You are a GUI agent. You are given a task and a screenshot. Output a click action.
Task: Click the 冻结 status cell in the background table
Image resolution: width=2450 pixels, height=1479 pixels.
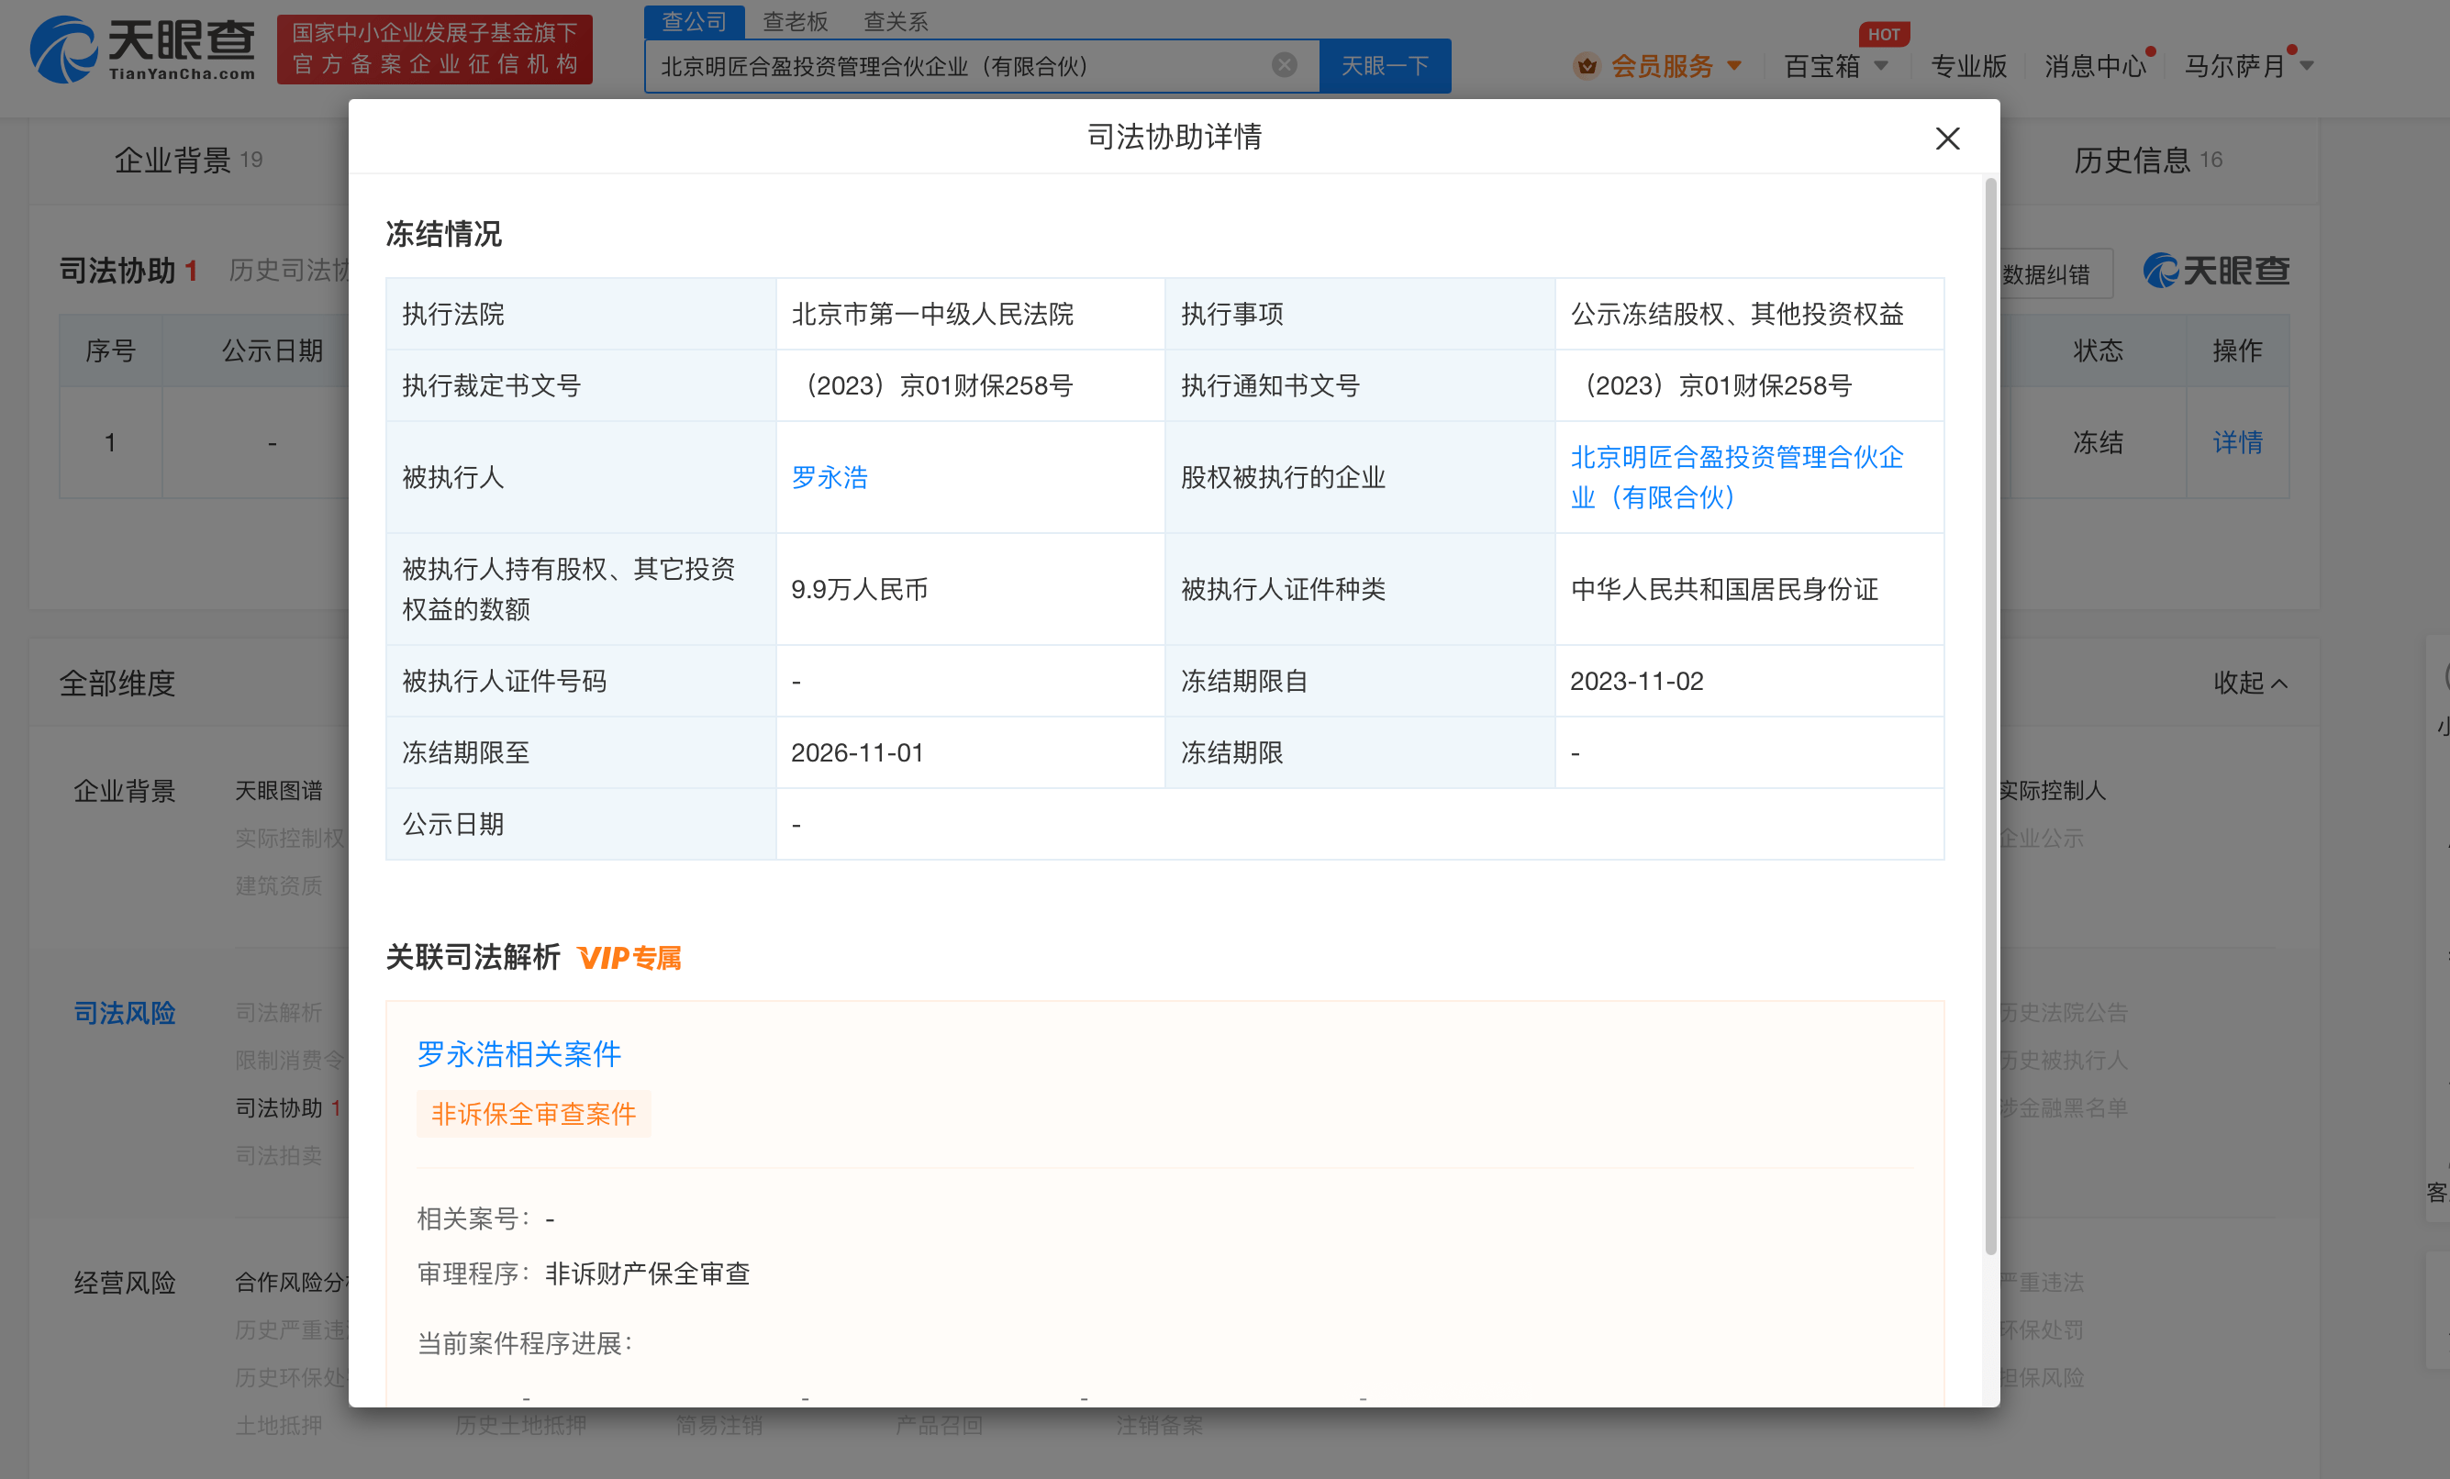click(2098, 442)
